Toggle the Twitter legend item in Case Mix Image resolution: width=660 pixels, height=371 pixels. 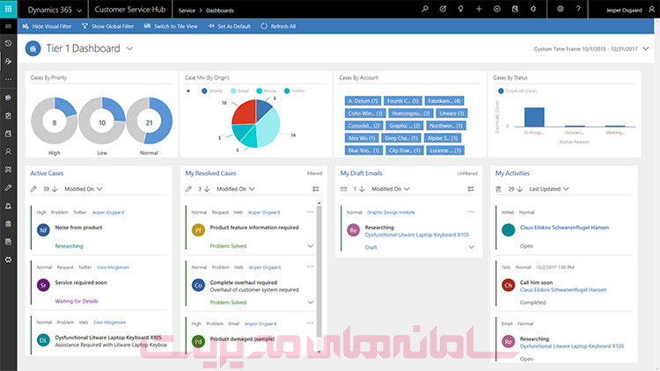(295, 91)
